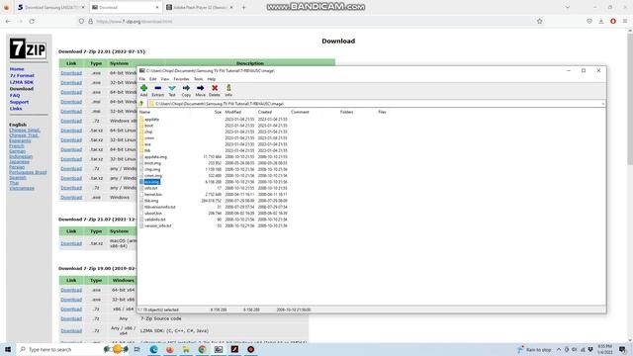
Task: Select the chip.img file
Action: (152, 169)
